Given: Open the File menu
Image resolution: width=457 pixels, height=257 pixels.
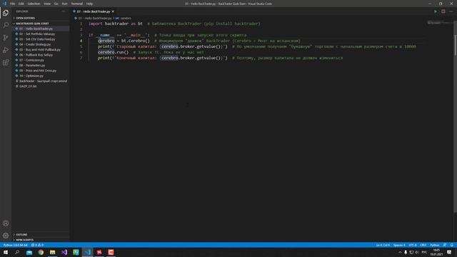Looking at the screenshot, I should [x=12, y=4].
